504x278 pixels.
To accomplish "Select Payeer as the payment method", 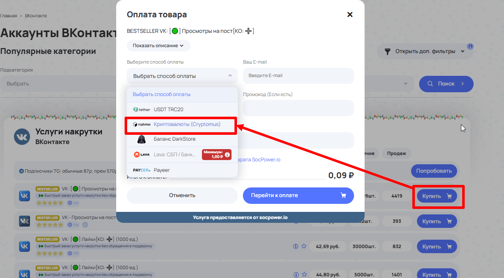I will pyautogui.click(x=182, y=170).
